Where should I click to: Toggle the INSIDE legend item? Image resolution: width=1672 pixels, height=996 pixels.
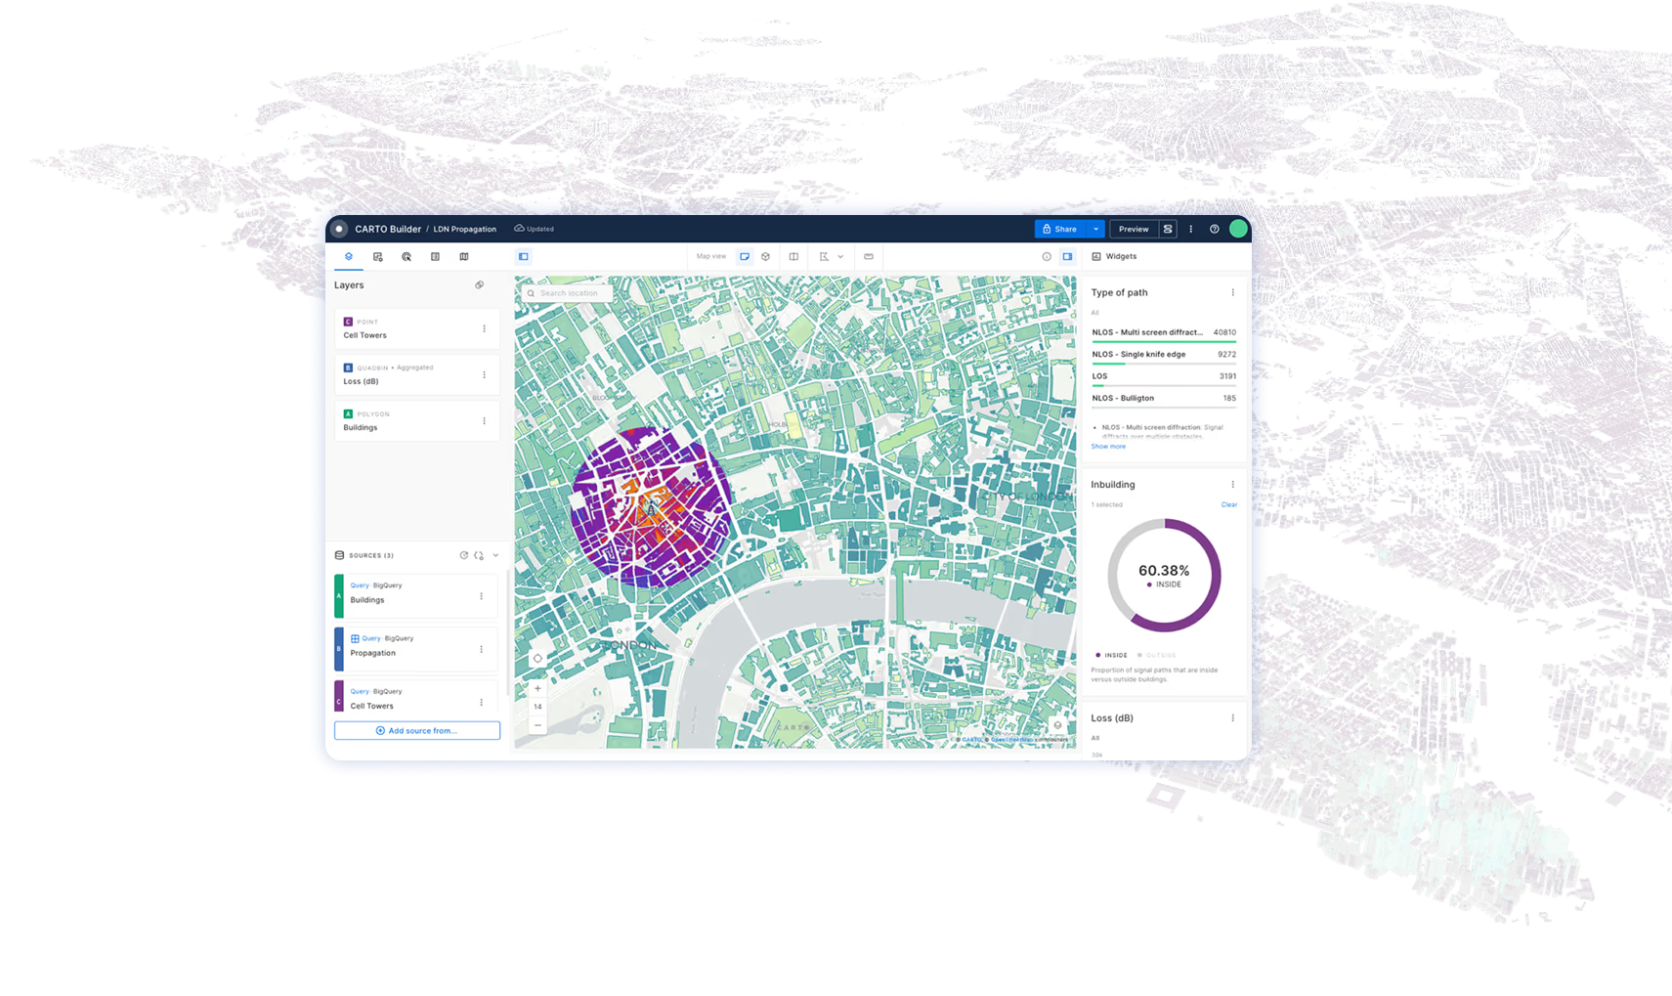(1112, 655)
